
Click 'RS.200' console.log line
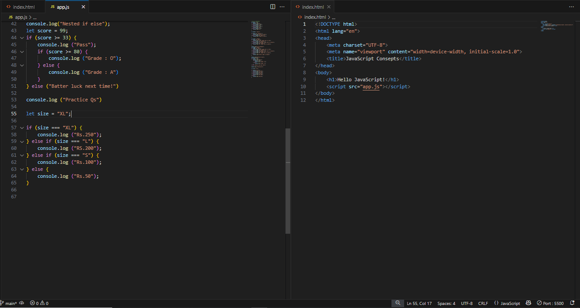(x=70, y=148)
